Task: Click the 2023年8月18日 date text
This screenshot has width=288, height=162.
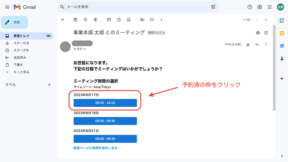Action: 86,113
